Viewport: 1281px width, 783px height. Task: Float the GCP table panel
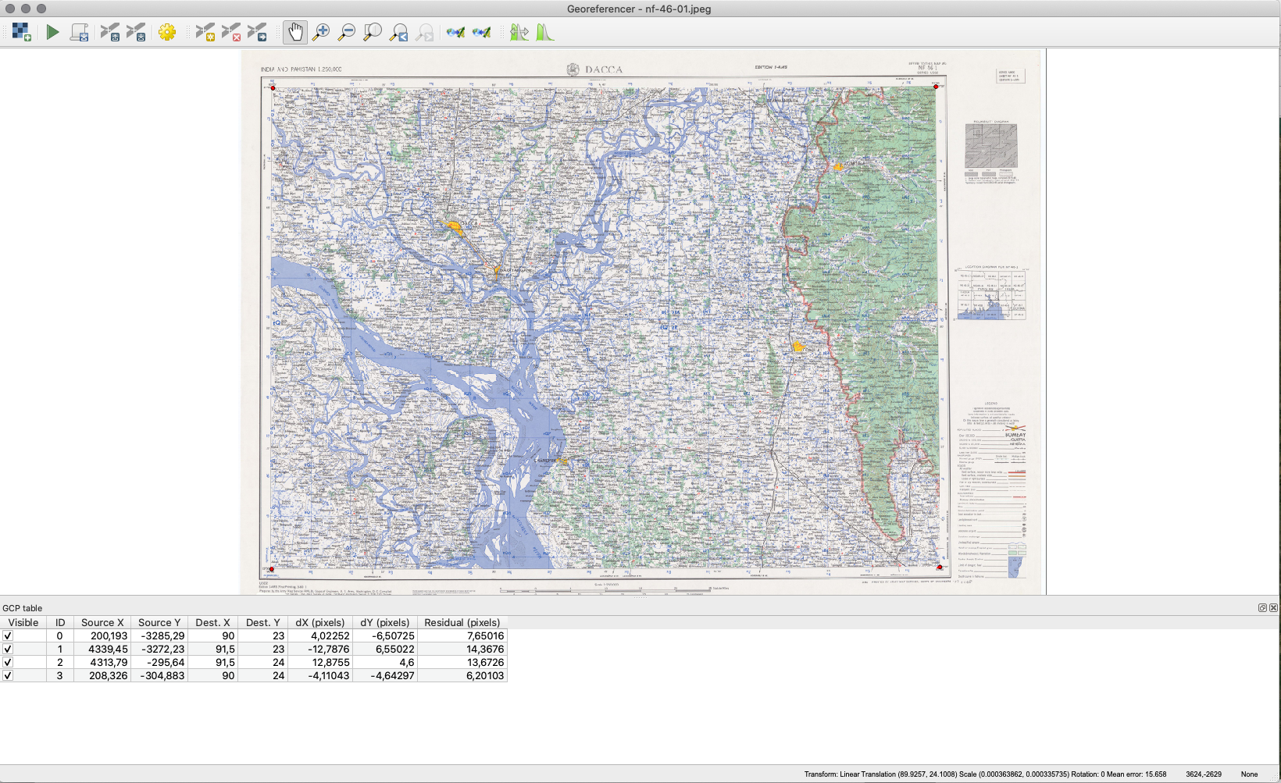click(1262, 607)
